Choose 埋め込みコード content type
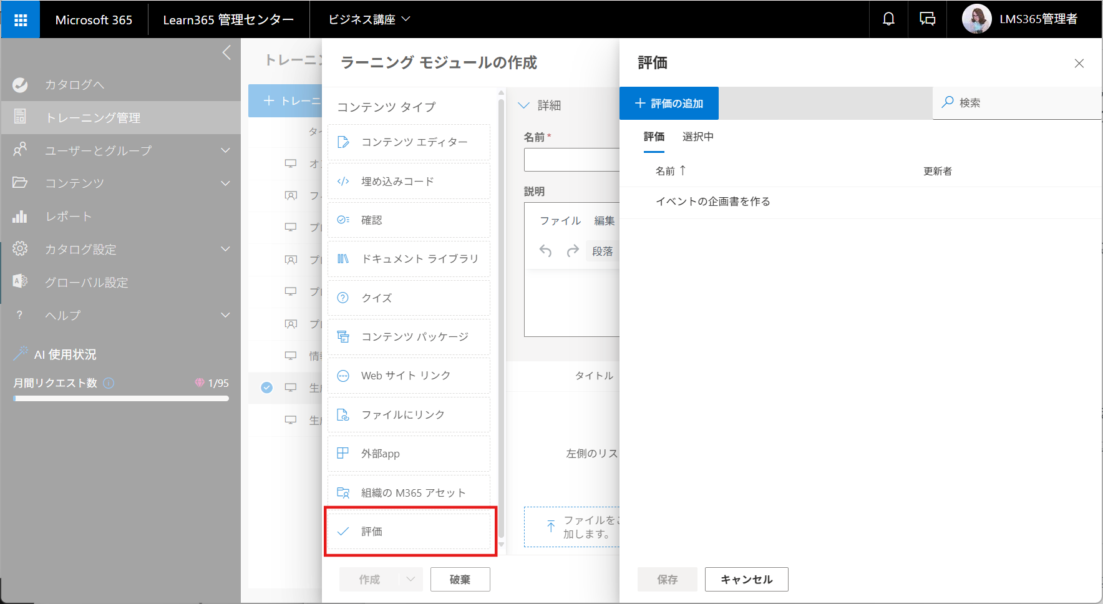Viewport: 1103px width, 604px height. point(409,182)
